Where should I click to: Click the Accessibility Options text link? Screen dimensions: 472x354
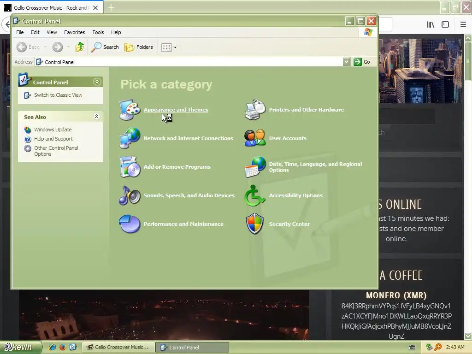pyautogui.click(x=296, y=195)
